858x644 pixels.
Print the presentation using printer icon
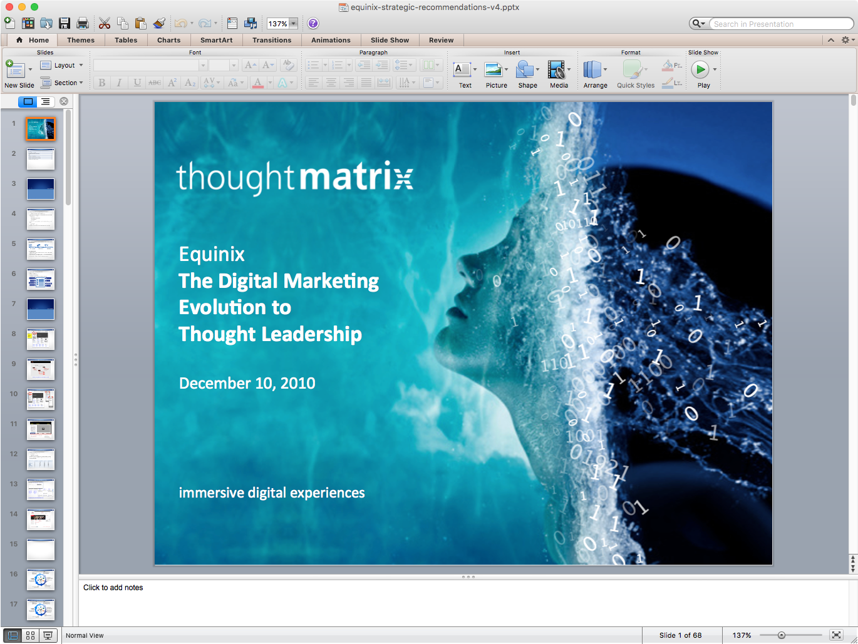(x=83, y=23)
